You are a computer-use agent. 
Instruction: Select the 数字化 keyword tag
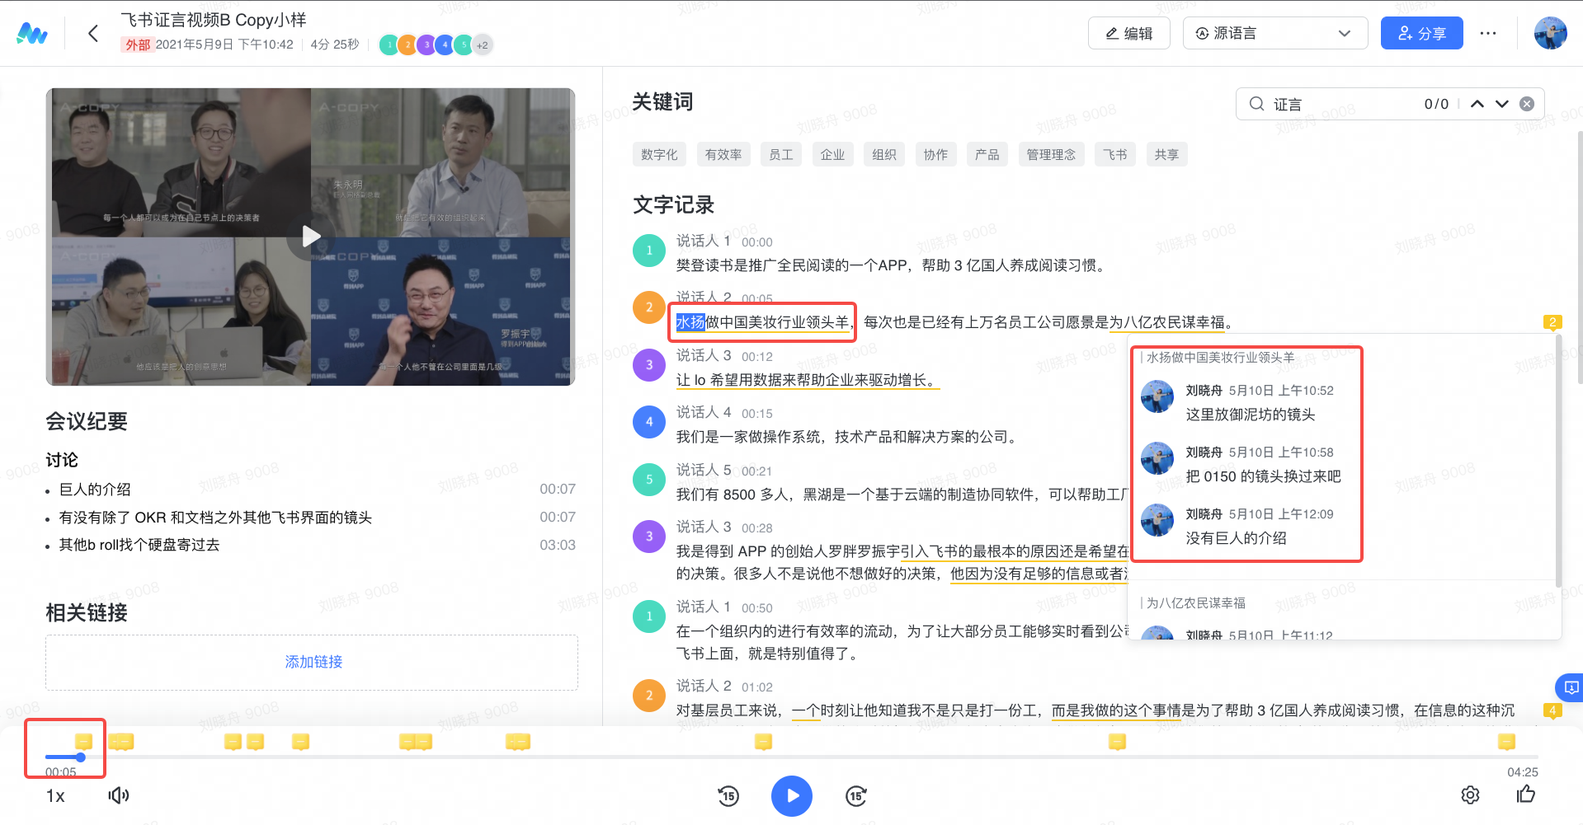click(x=659, y=154)
